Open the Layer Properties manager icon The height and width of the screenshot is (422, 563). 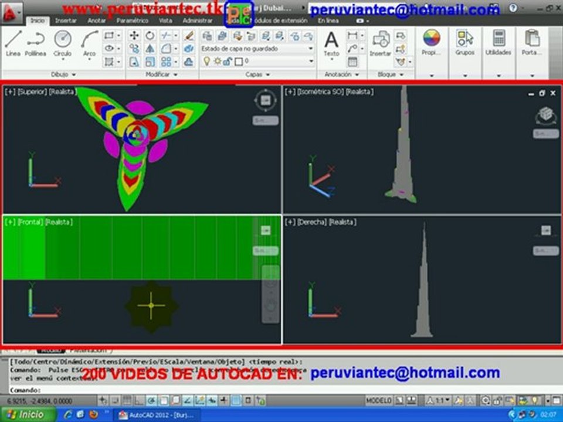coord(207,36)
